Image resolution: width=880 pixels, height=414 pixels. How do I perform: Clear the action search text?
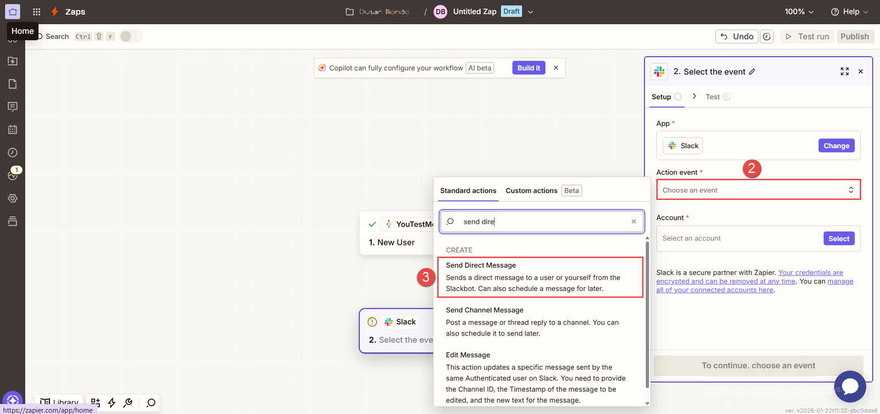pos(634,221)
